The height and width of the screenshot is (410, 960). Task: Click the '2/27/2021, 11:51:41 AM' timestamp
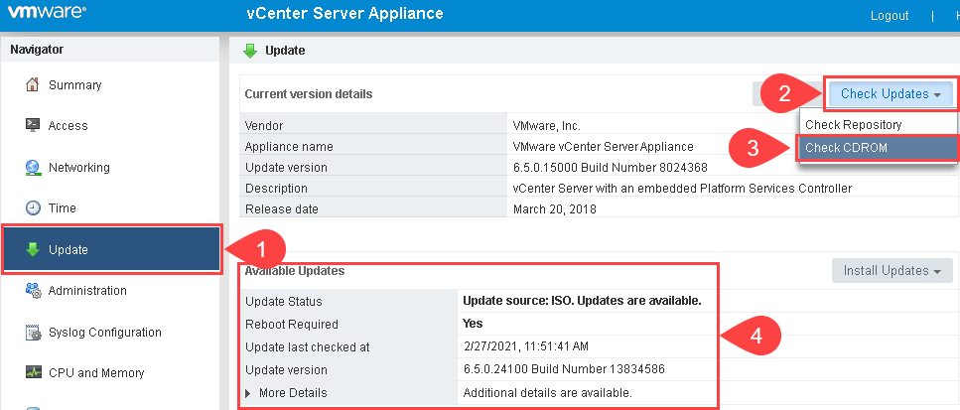[526, 346]
